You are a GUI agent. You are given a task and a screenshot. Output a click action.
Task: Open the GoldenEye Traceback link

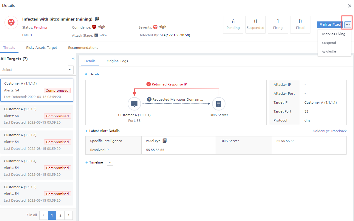click(329, 131)
